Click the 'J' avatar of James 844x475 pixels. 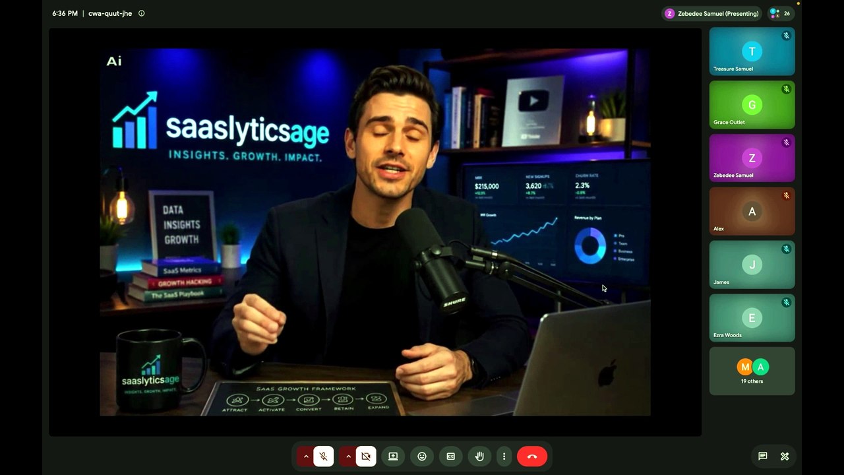752,265
